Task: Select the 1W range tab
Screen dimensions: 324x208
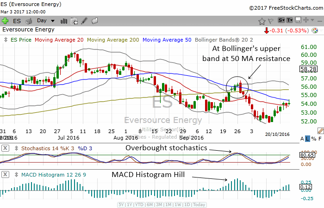Action: pos(178,205)
